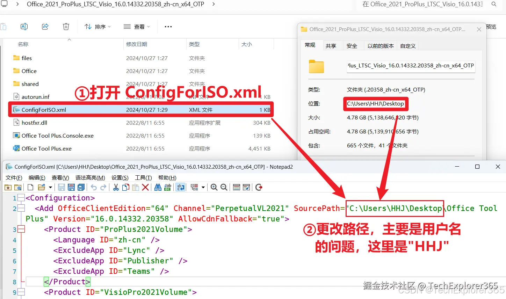This screenshot has height=299, width=506.
Task: Sort by 名称 column header
Action: [23, 44]
